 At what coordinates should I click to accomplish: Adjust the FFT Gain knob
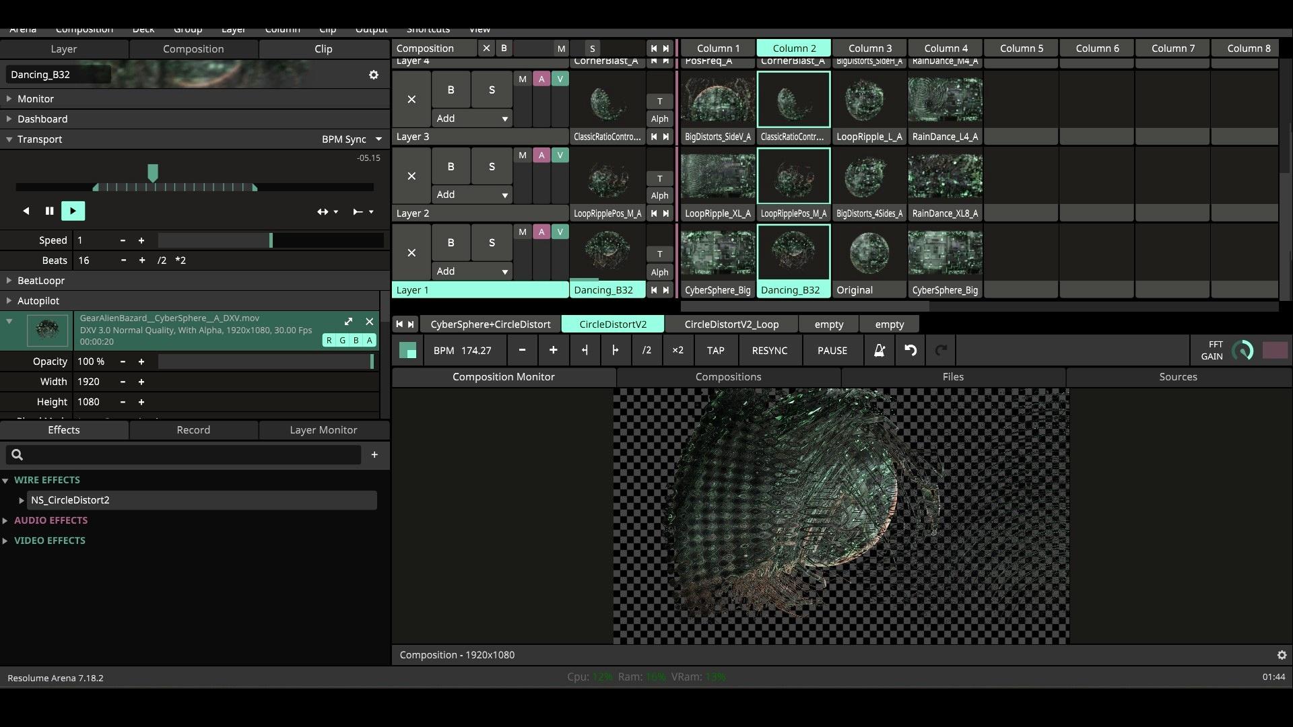click(x=1242, y=351)
